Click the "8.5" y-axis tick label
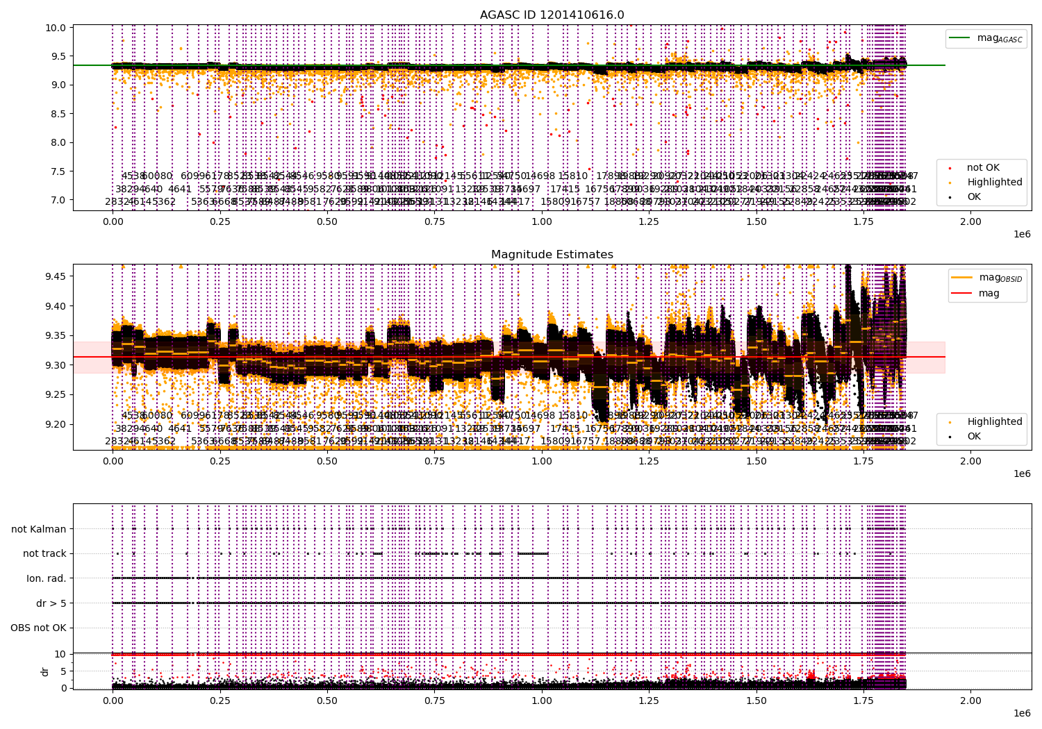Image resolution: width=1042 pixels, height=729 pixels. point(60,114)
